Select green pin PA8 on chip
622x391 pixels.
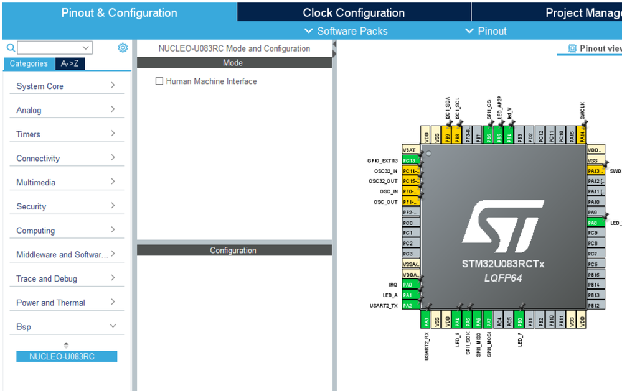tap(596, 223)
